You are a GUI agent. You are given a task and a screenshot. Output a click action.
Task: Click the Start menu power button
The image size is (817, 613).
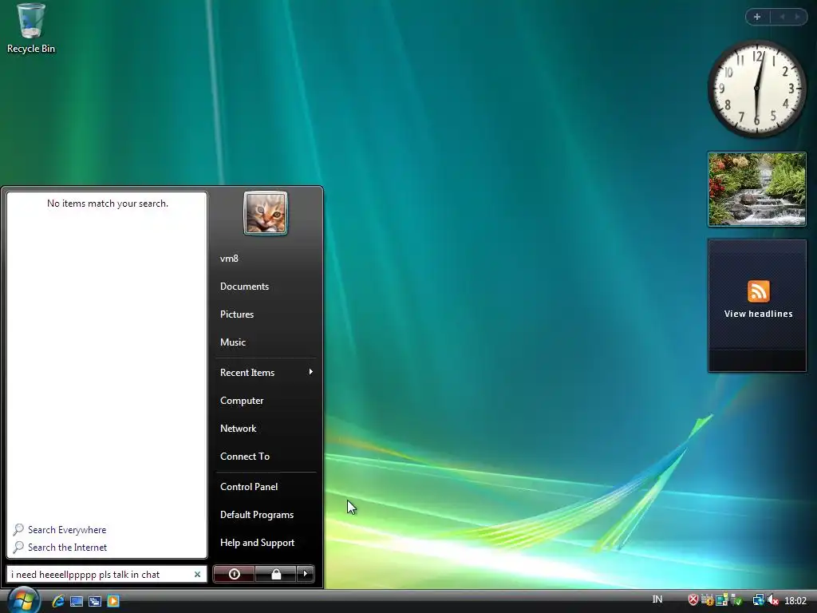tap(234, 575)
